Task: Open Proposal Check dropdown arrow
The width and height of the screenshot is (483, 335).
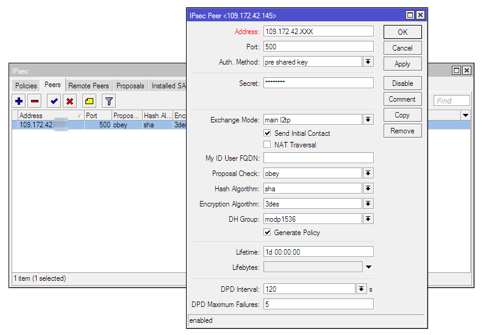Action: click(368, 173)
